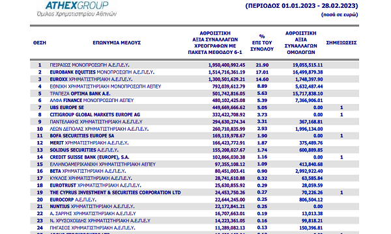Select the ΠΕΙΡΑΙΩΣ ΜΟΝΟΠΡΟΣΩΠΗ row name
The height and width of the screenshot is (234, 391).
pos(89,65)
